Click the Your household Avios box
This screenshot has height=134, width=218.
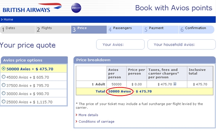coord(182,44)
